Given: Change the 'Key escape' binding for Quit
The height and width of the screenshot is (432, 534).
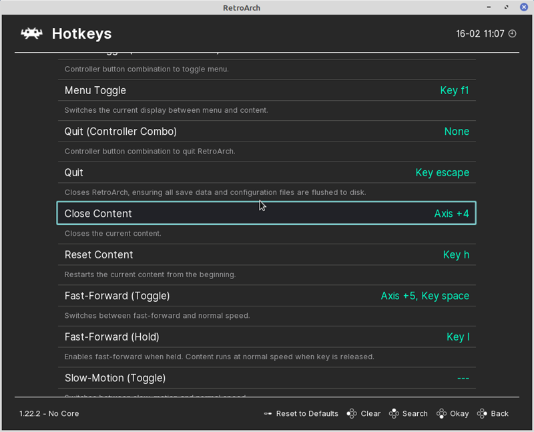Looking at the screenshot, I should (442, 172).
